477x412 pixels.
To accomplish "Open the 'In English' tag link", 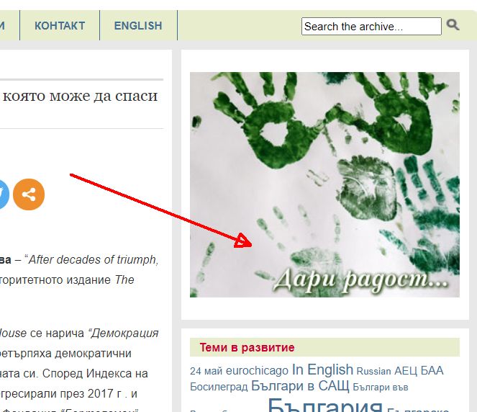I will point(322,370).
